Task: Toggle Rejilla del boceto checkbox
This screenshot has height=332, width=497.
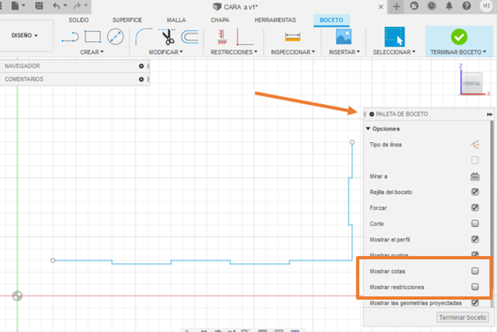Action: (x=475, y=192)
